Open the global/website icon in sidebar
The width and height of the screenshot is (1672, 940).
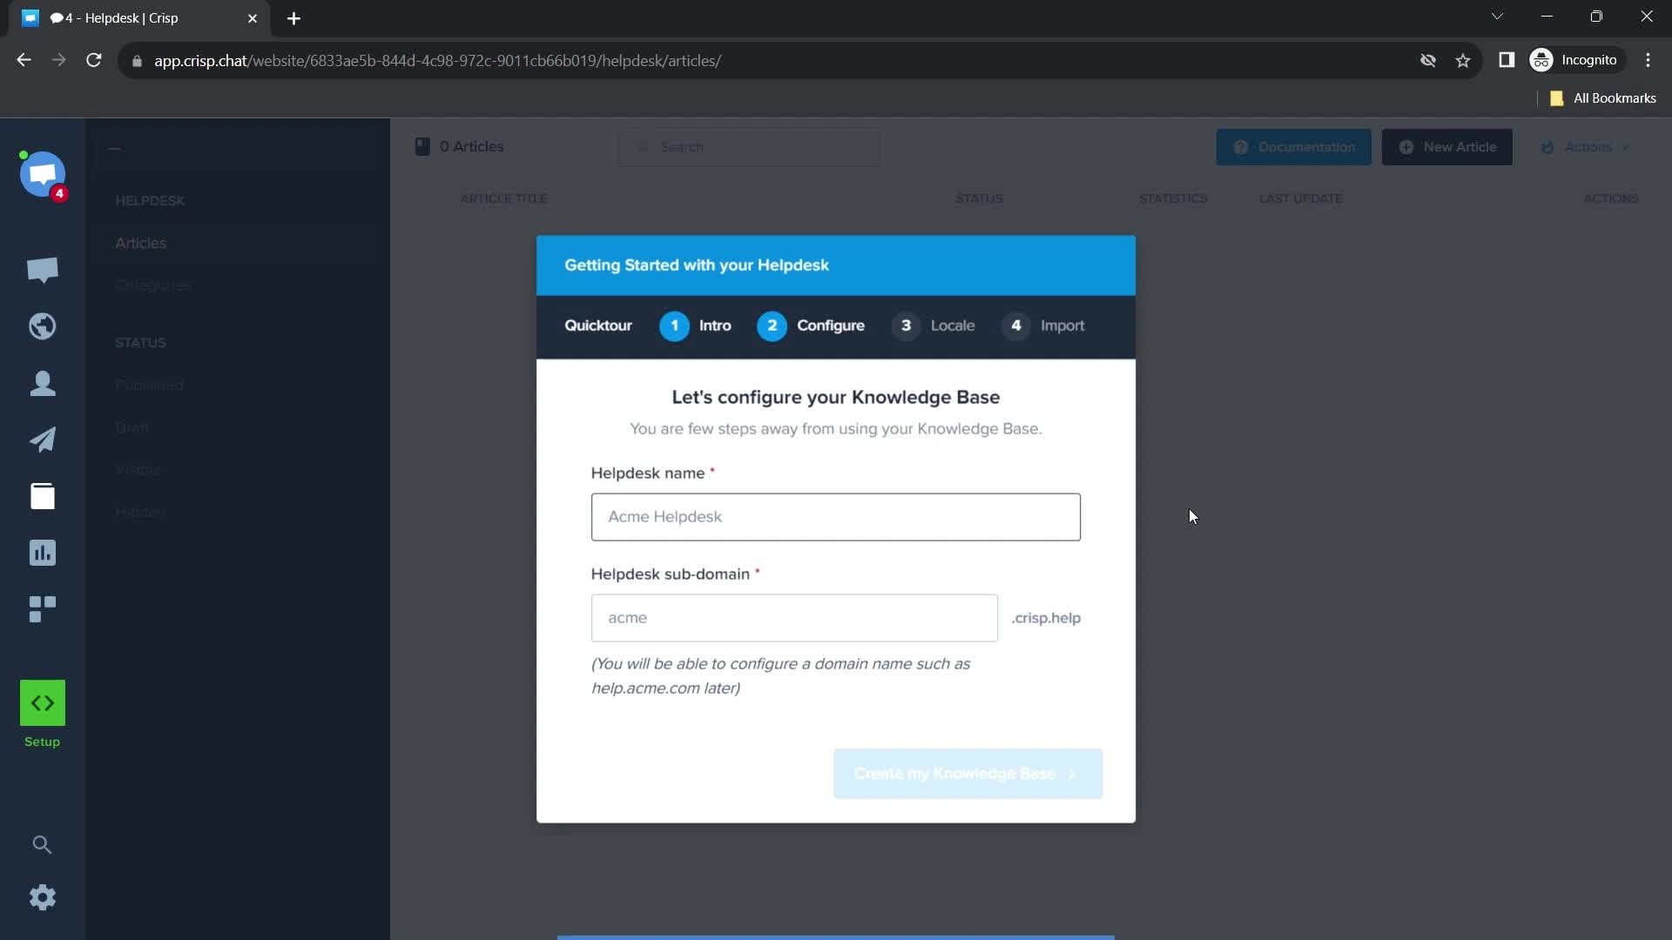point(43,326)
